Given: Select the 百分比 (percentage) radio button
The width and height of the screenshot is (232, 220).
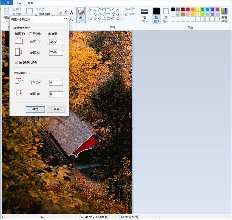Looking at the screenshot, I should click(31, 34).
